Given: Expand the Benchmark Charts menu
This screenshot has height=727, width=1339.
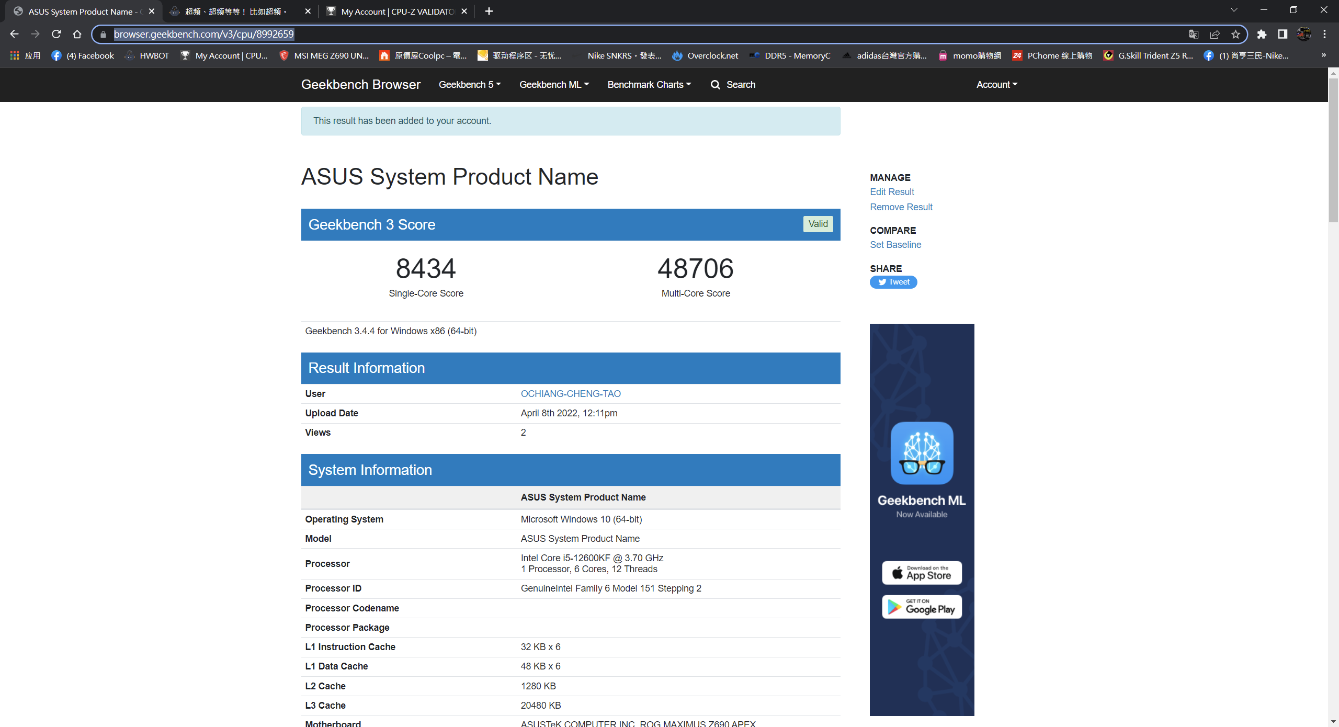Looking at the screenshot, I should pyautogui.click(x=649, y=85).
